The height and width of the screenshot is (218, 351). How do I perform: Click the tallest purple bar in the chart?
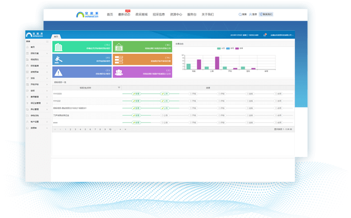point(217,63)
